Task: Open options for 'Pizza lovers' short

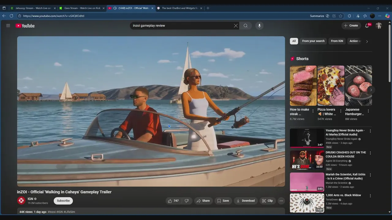Action: [341, 111]
